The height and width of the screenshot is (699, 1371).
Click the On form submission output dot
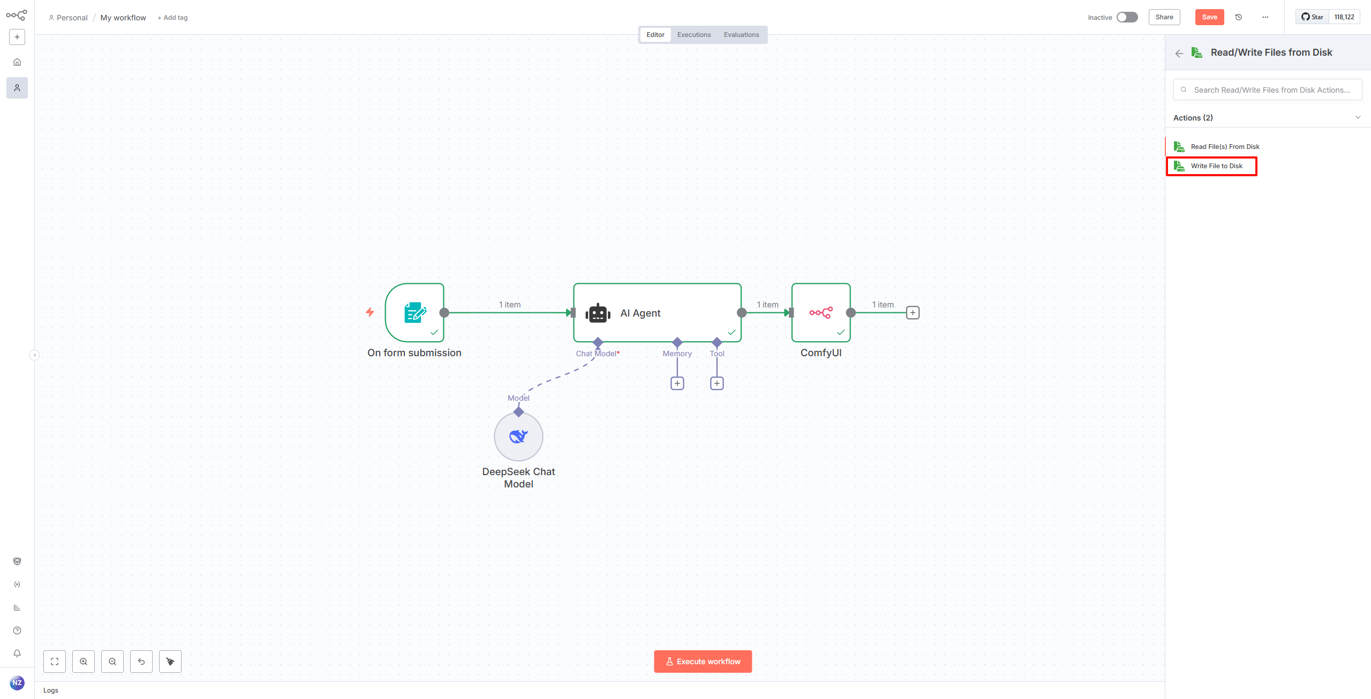coord(444,313)
